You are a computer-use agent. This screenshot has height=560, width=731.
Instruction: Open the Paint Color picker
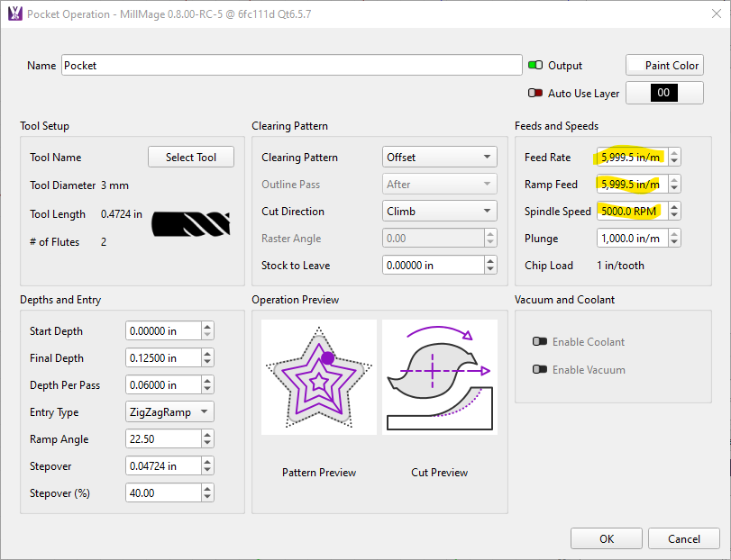click(x=664, y=65)
